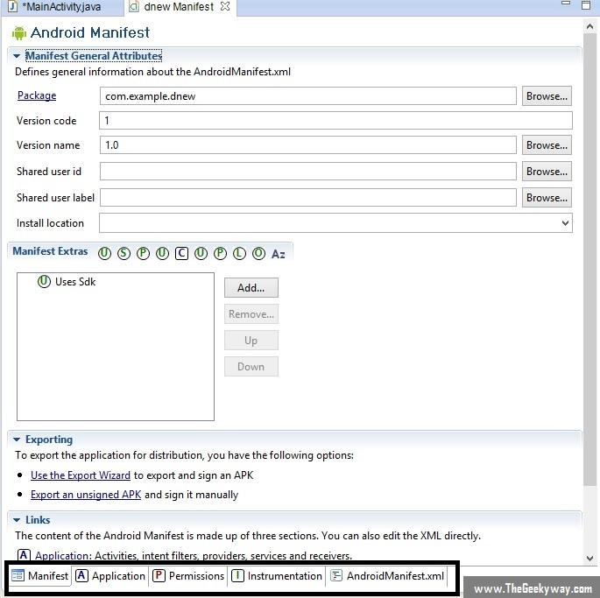Collapse the Manifest General Attributes section
Image resolution: width=600 pixels, height=598 pixels.
tap(17, 56)
